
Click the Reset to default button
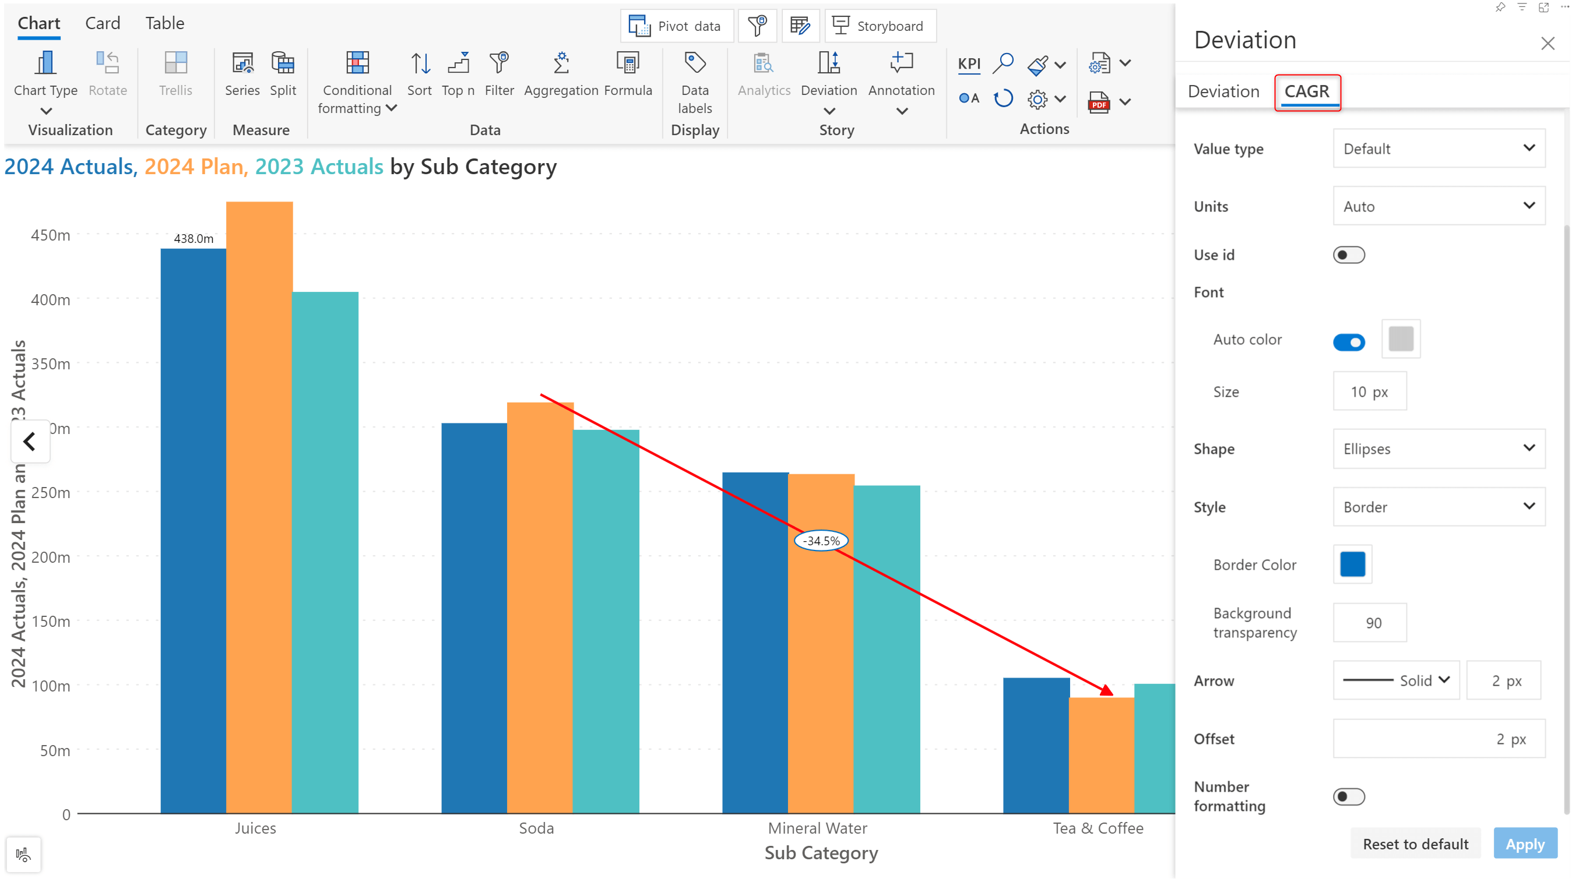[x=1415, y=844]
